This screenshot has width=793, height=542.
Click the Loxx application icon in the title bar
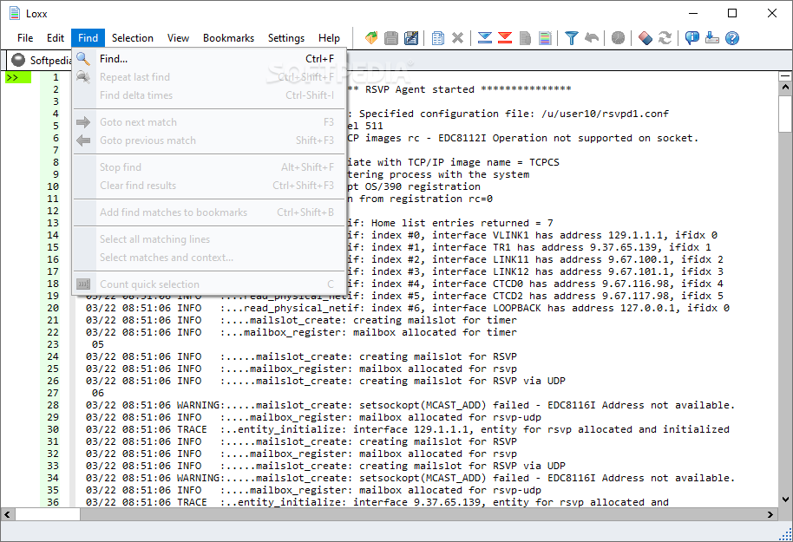15,14
